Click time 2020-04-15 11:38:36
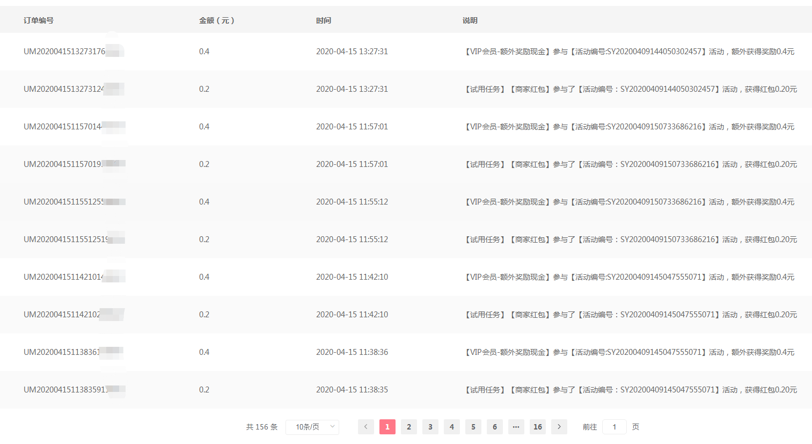The image size is (812, 444). pyautogui.click(x=352, y=352)
